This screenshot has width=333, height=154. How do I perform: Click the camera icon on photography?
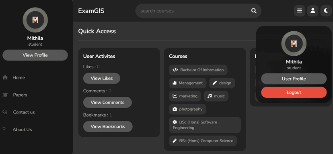click(x=175, y=109)
